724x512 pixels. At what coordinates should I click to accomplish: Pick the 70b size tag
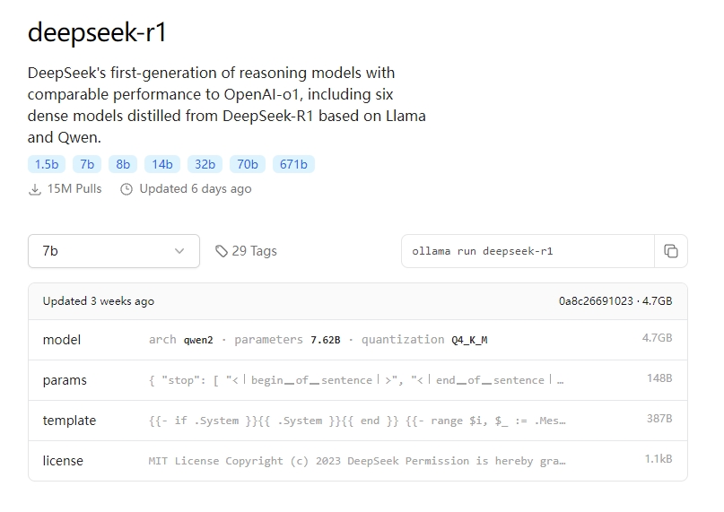248,164
